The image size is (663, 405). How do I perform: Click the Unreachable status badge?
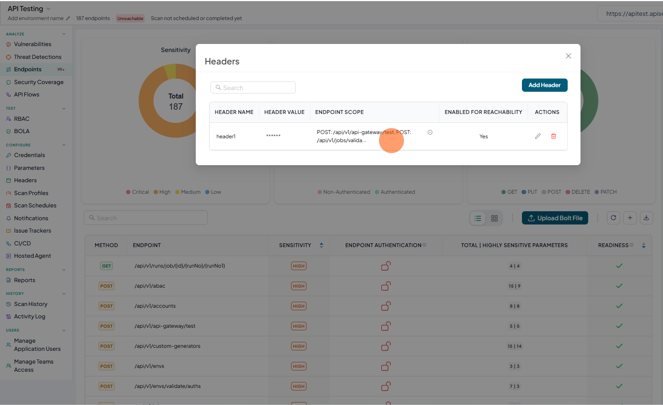[130, 18]
